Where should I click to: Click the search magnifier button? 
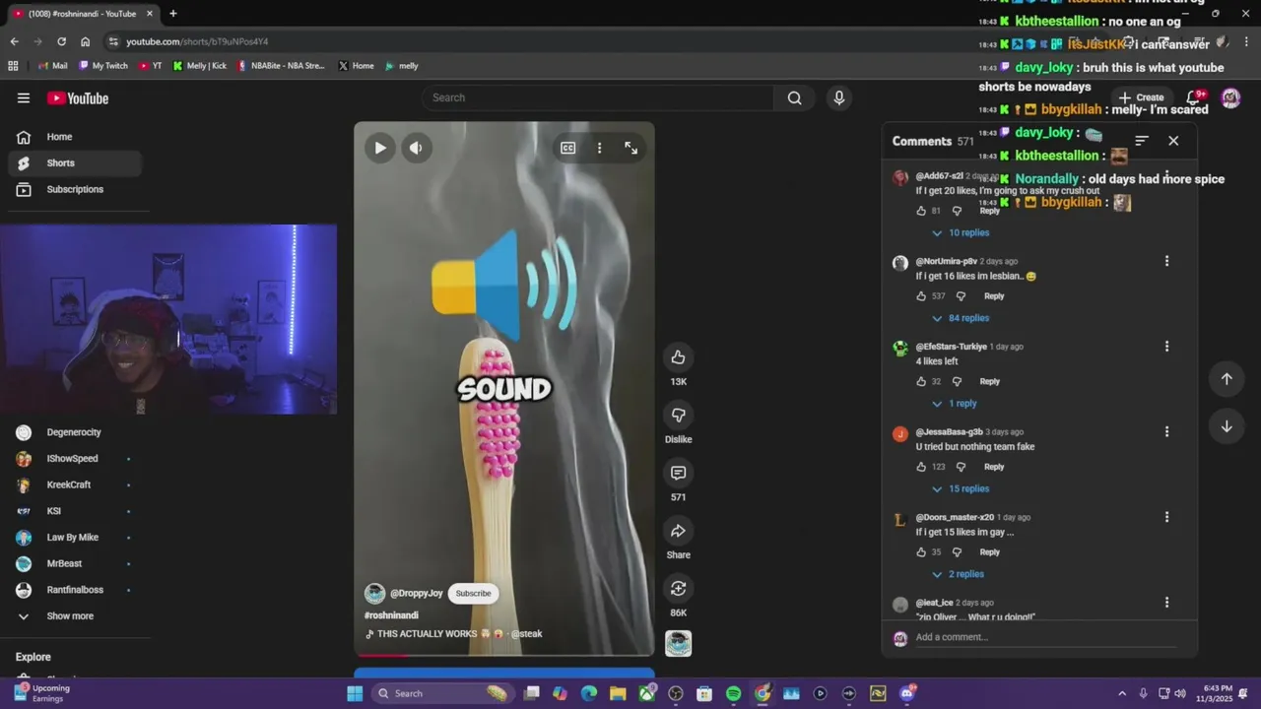[x=794, y=97]
